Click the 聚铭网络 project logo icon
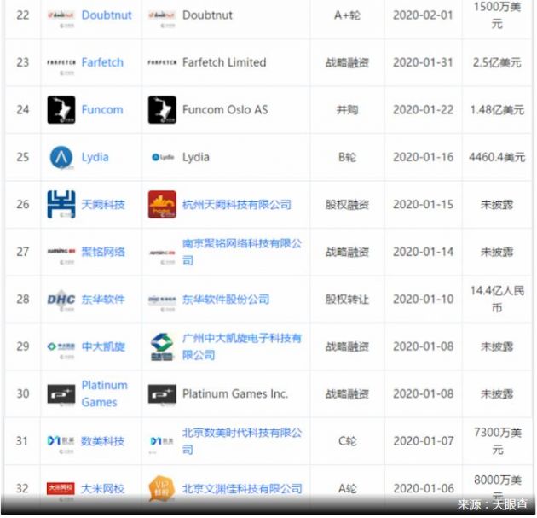The height and width of the screenshot is (518, 537). [61, 252]
